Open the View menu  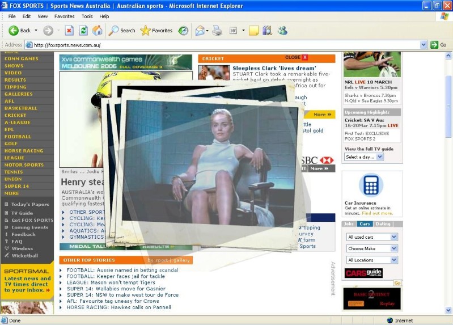click(x=43, y=16)
